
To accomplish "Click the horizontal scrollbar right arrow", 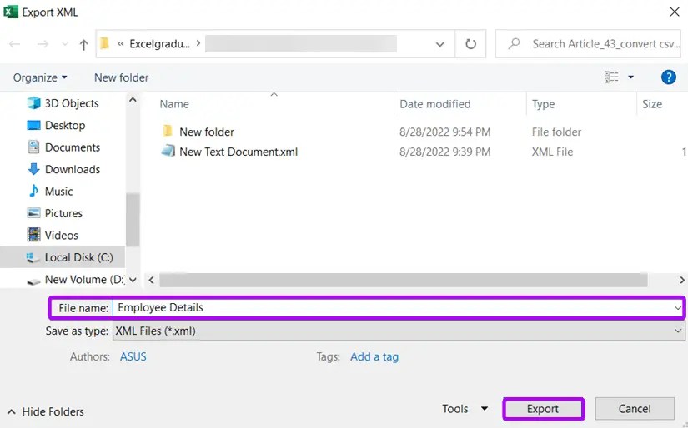I will (682, 280).
